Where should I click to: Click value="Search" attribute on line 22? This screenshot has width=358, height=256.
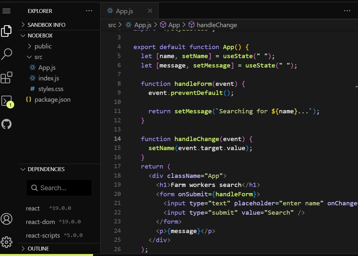pyautogui.click(x=268, y=213)
